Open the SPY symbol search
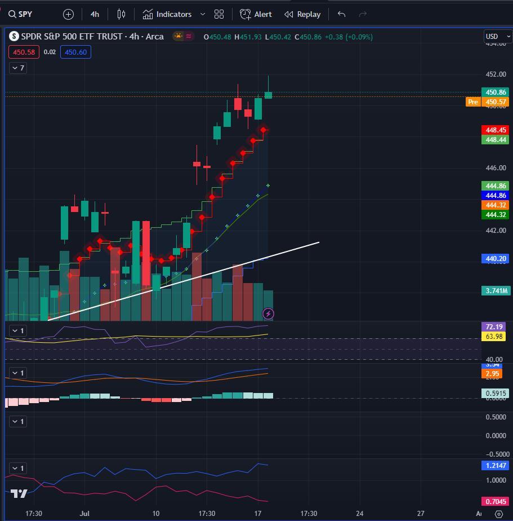This screenshot has width=513, height=521. (x=20, y=14)
